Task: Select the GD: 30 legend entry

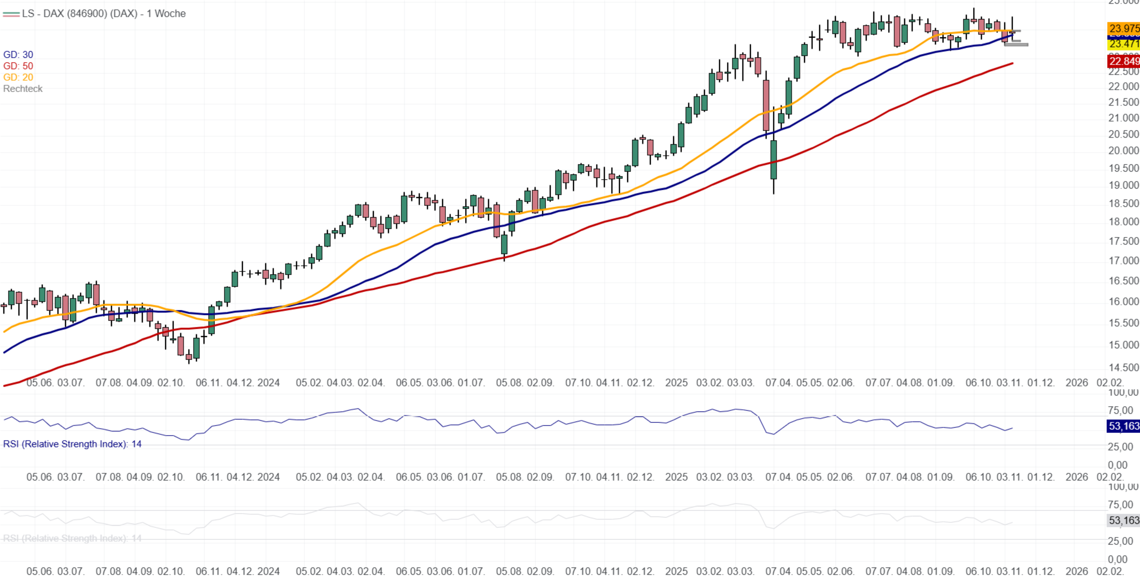Action: coord(18,55)
